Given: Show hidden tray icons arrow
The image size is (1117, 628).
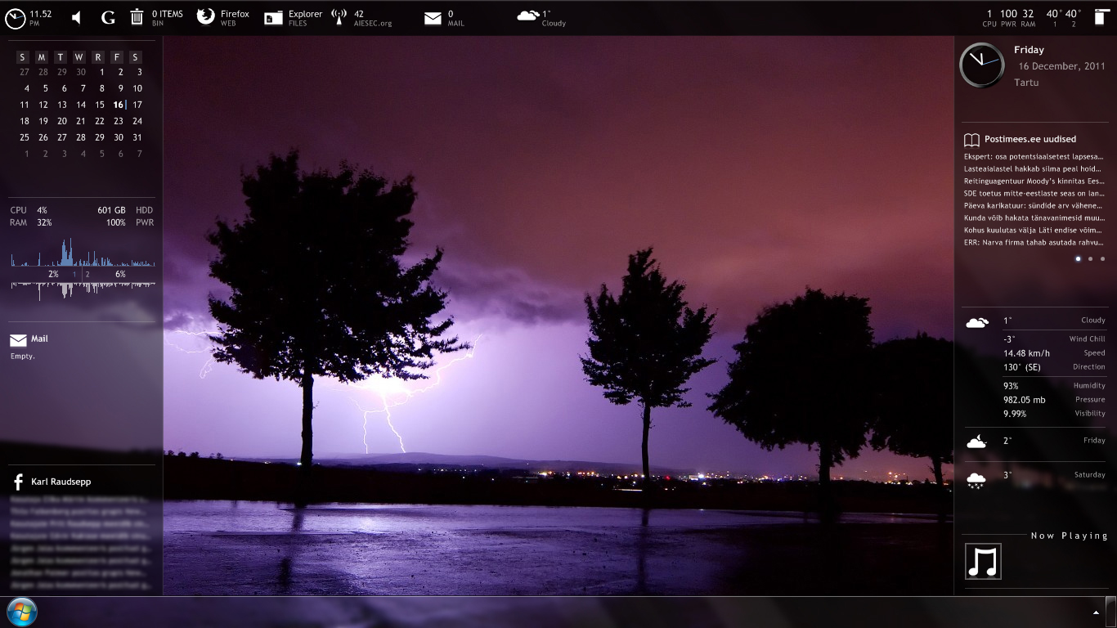Looking at the screenshot, I should click(x=1096, y=612).
